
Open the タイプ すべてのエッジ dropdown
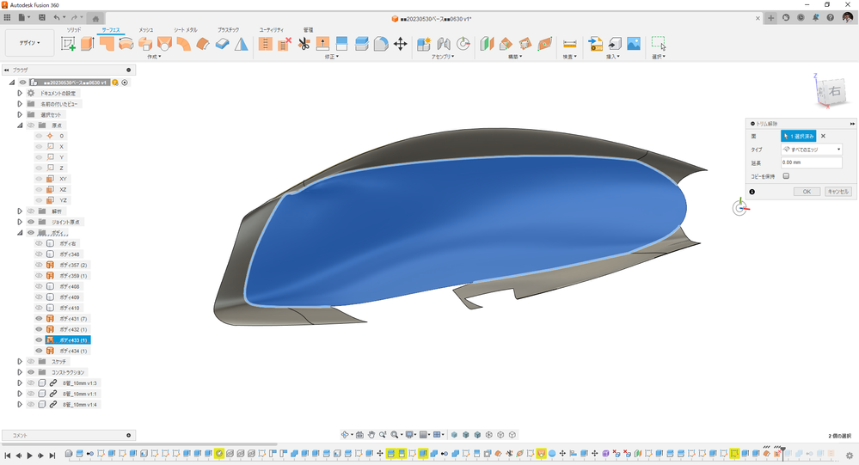812,149
